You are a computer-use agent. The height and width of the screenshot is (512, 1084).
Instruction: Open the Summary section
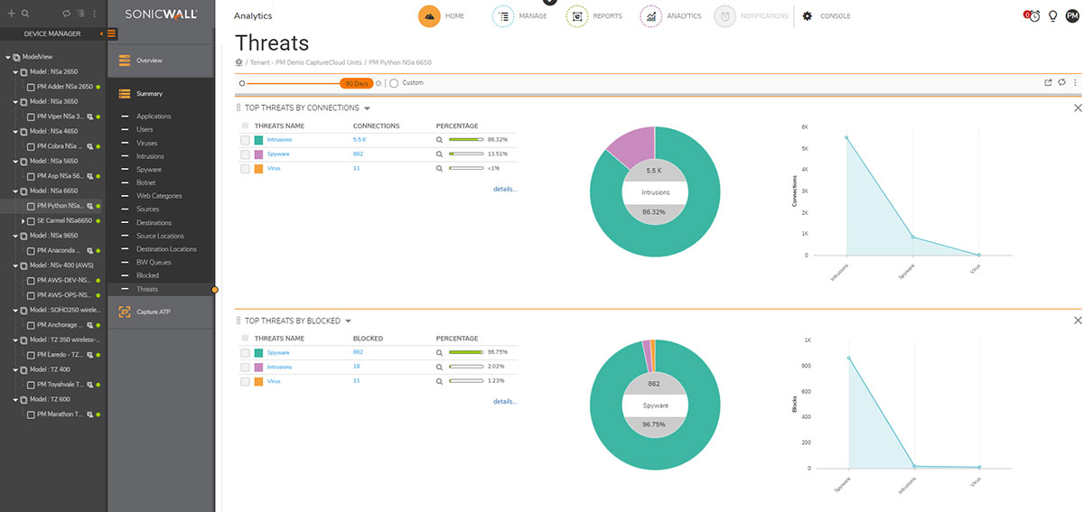161,94
